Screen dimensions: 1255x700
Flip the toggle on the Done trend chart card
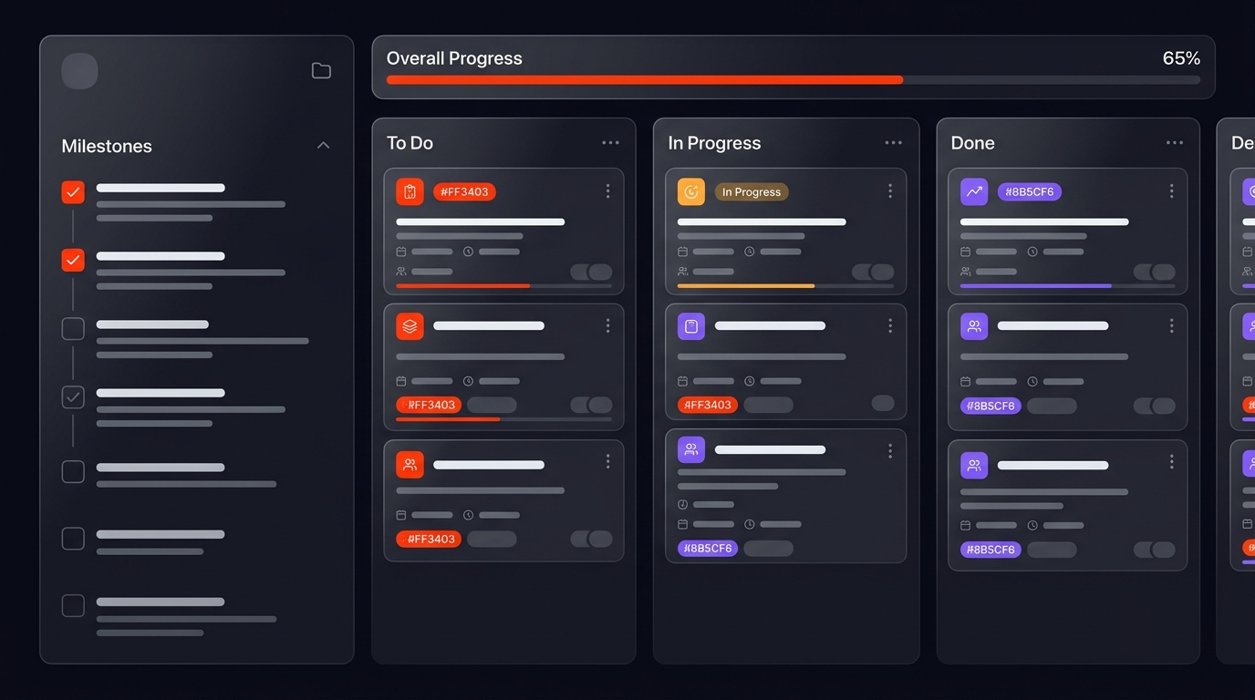(1155, 272)
